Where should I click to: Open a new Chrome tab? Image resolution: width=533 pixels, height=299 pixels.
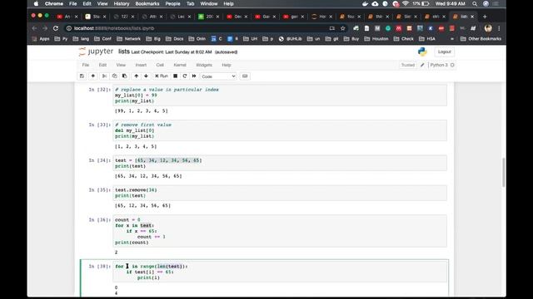[x=485, y=17]
